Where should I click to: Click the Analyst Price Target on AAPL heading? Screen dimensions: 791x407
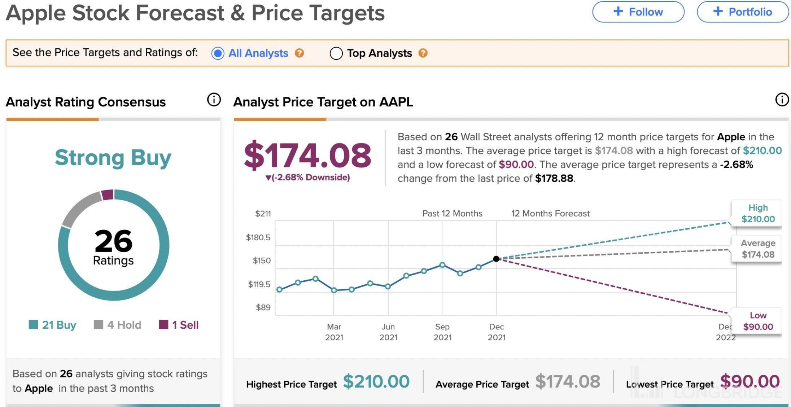pyautogui.click(x=323, y=102)
